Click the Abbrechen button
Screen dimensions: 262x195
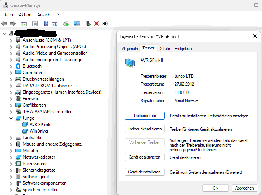(244, 188)
